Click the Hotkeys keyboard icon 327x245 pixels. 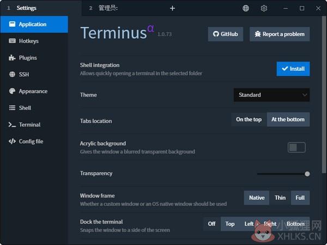[x=12, y=41]
